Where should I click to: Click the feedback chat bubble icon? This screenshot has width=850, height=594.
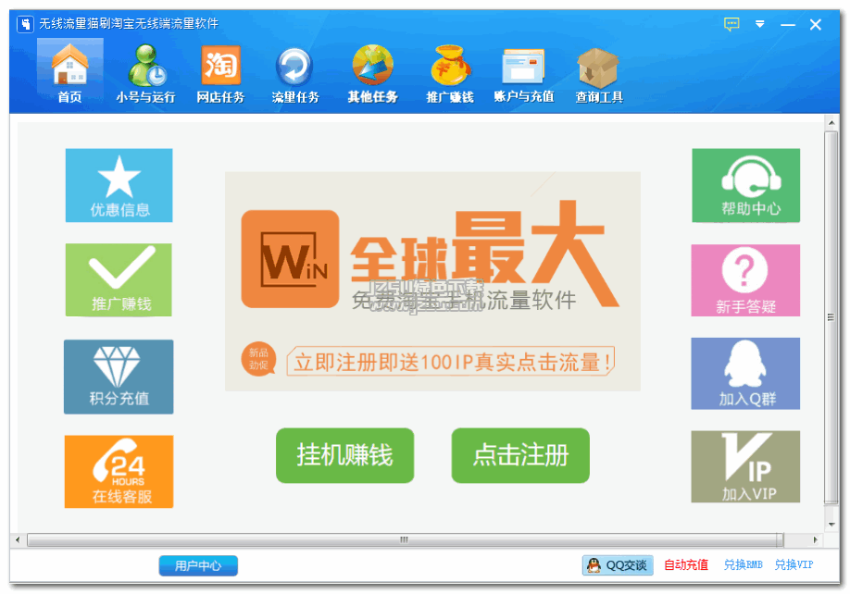click(x=731, y=24)
